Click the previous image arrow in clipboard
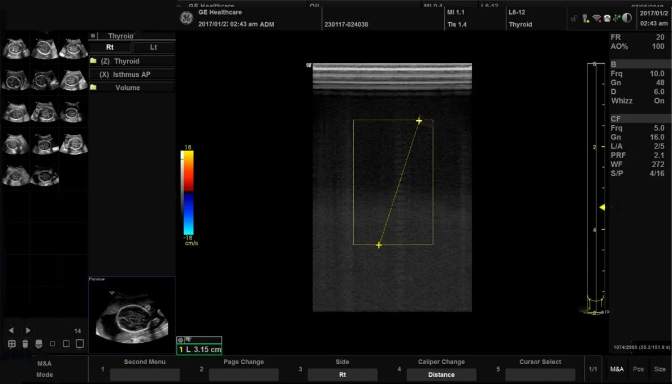The height and width of the screenshot is (384, 672). click(x=11, y=330)
